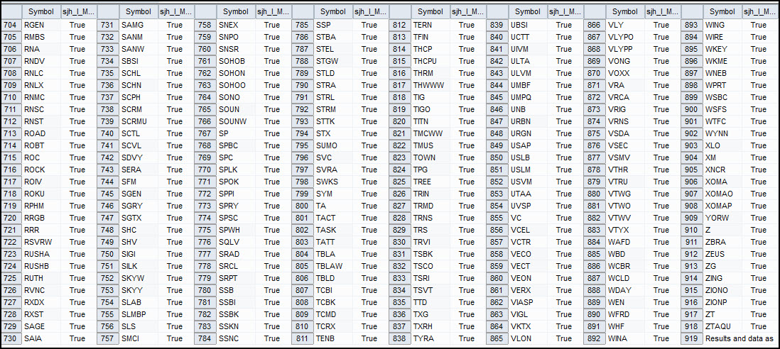Click Symbol column header above SAMG

(x=139, y=12)
